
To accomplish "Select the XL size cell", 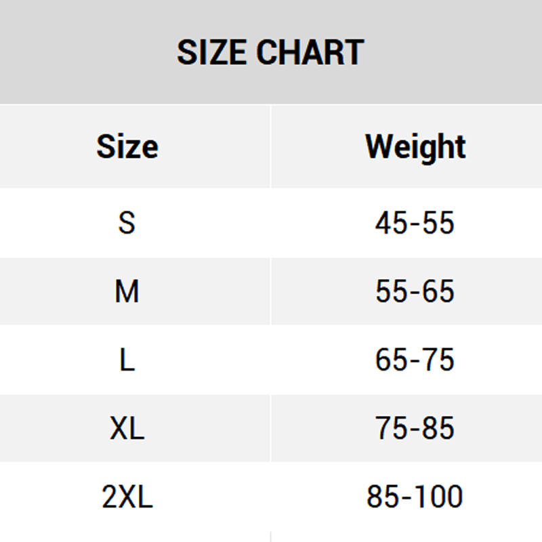I will [127, 428].
